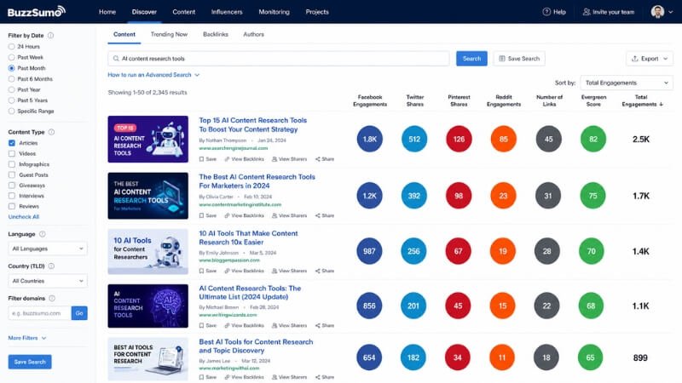View Backlinks for The Ultimate List (2024 Update)
Viewport: 682px width, 383px height.
click(244, 325)
